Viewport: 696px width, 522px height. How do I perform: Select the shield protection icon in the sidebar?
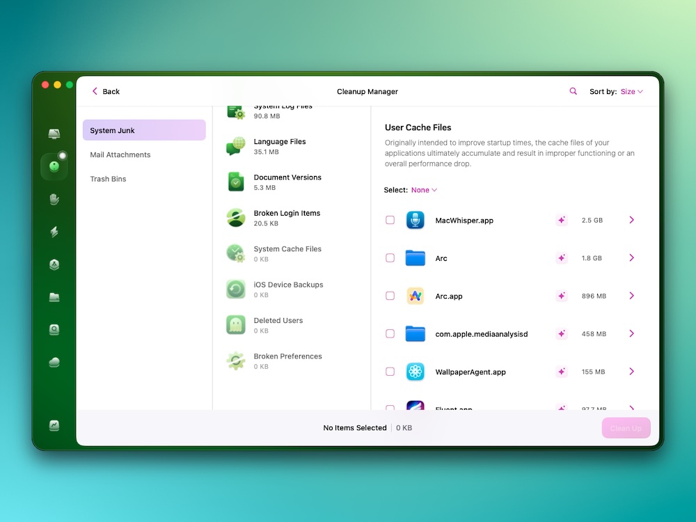[54, 264]
